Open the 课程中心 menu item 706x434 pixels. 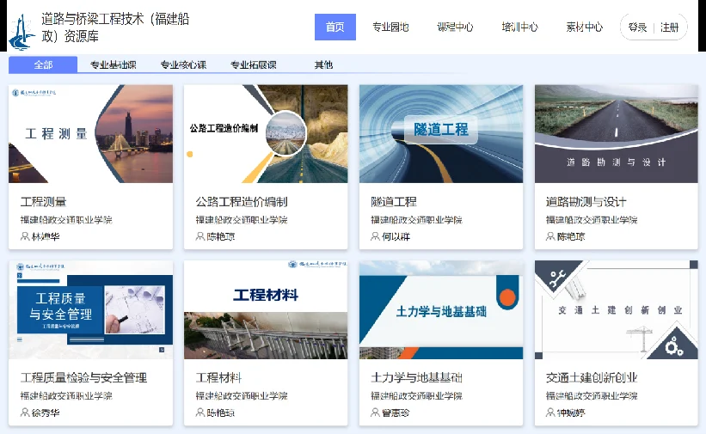tap(455, 27)
